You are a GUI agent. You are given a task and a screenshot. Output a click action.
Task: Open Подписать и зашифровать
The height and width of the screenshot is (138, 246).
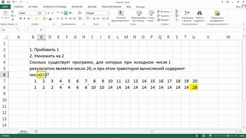point(217,16)
